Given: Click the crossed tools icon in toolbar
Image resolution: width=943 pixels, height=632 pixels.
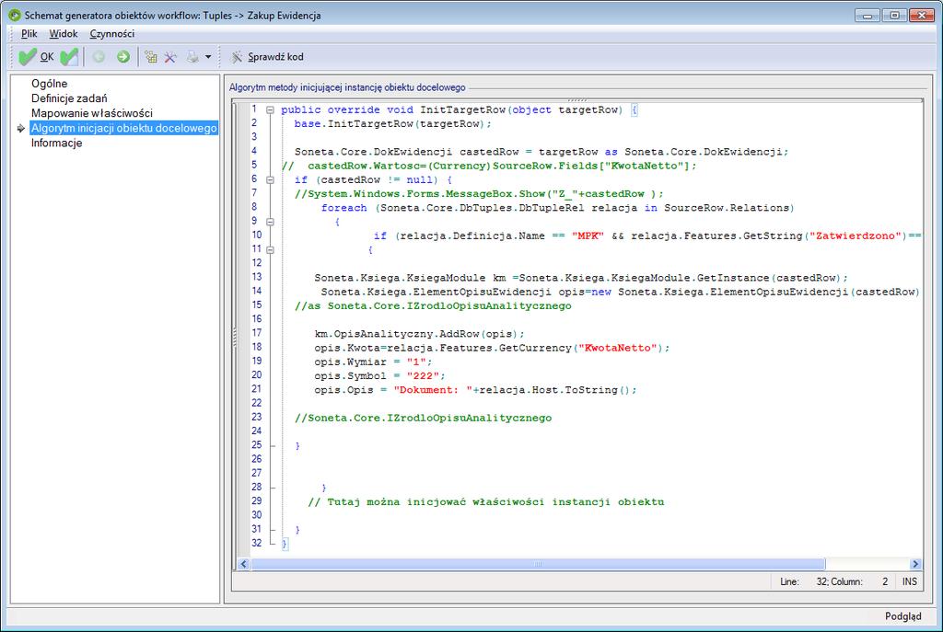Looking at the screenshot, I should pyautogui.click(x=170, y=57).
